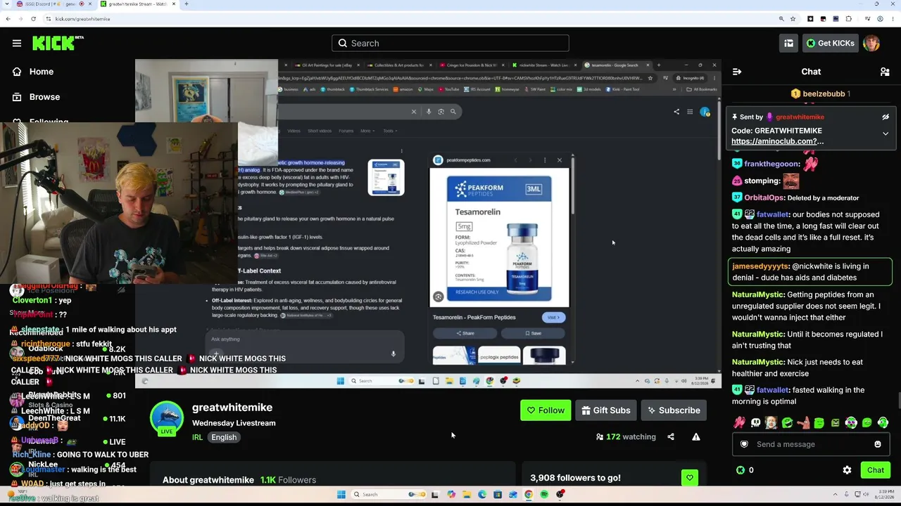
Task: Open Spotify from the Windows taskbar
Action: pyautogui.click(x=544, y=495)
